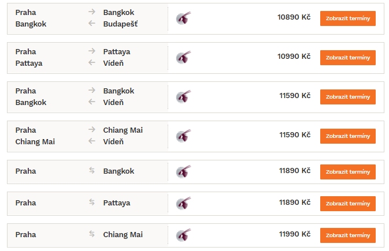This screenshot has width=389, height=251.
Task: Click airline logo in Chiang Mai–Vídeň row
Action: [x=184, y=136]
